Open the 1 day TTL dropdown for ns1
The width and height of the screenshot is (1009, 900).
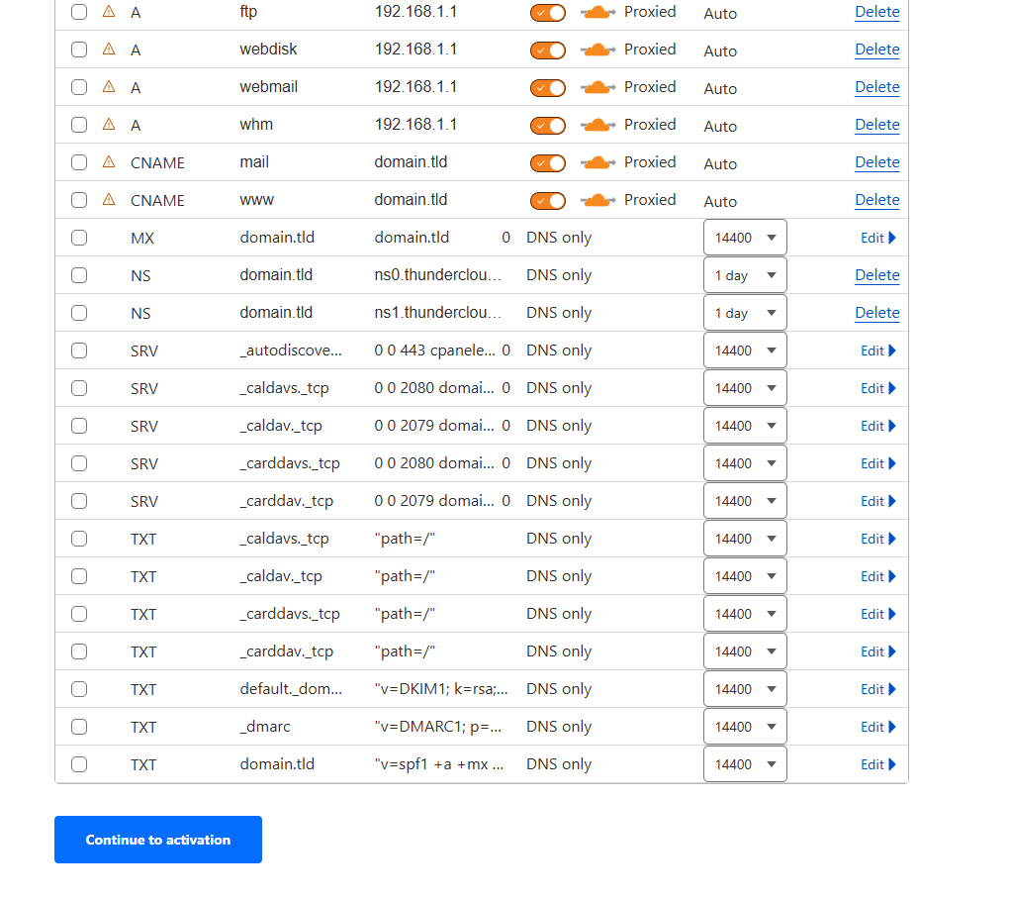pyautogui.click(x=745, y=313)
